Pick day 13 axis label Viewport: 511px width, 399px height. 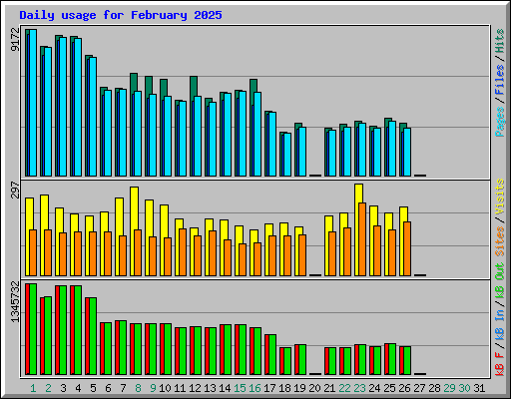[210, 388]
